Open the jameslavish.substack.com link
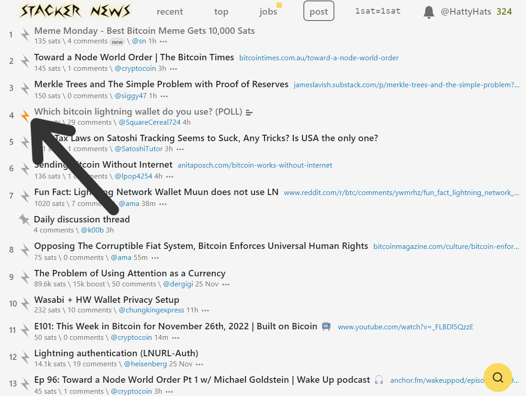 pyautogui.click(x=406, y=84)
